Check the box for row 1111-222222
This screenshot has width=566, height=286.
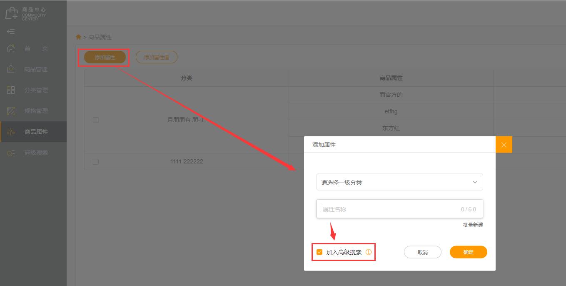pos(96,162)
